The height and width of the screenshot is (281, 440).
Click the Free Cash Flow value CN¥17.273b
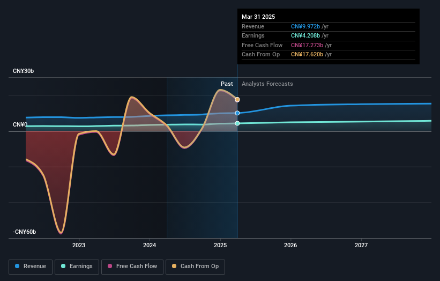[307, 45]
